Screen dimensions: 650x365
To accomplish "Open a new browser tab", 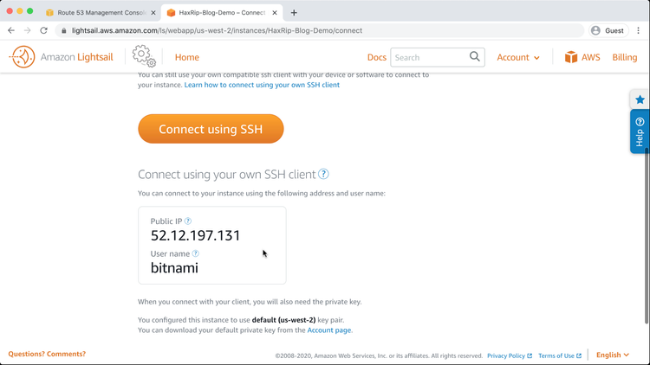I will point(294,12).
